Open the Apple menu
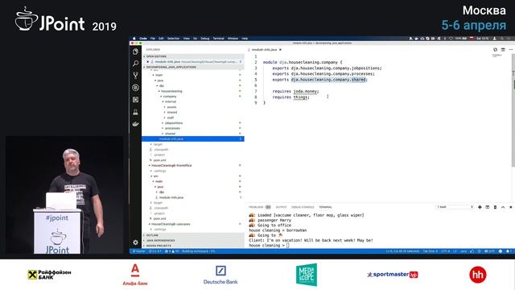 coord(134,39)
